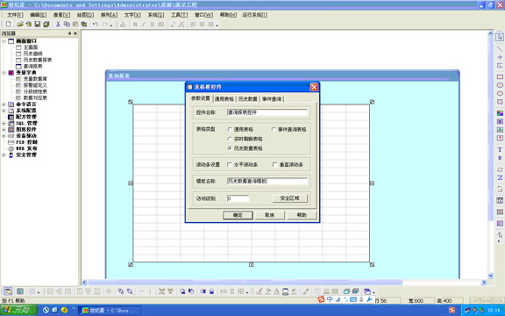Collapse the 画面窗口 tree node
Screen dimensions: 505x316
(4, 41)
